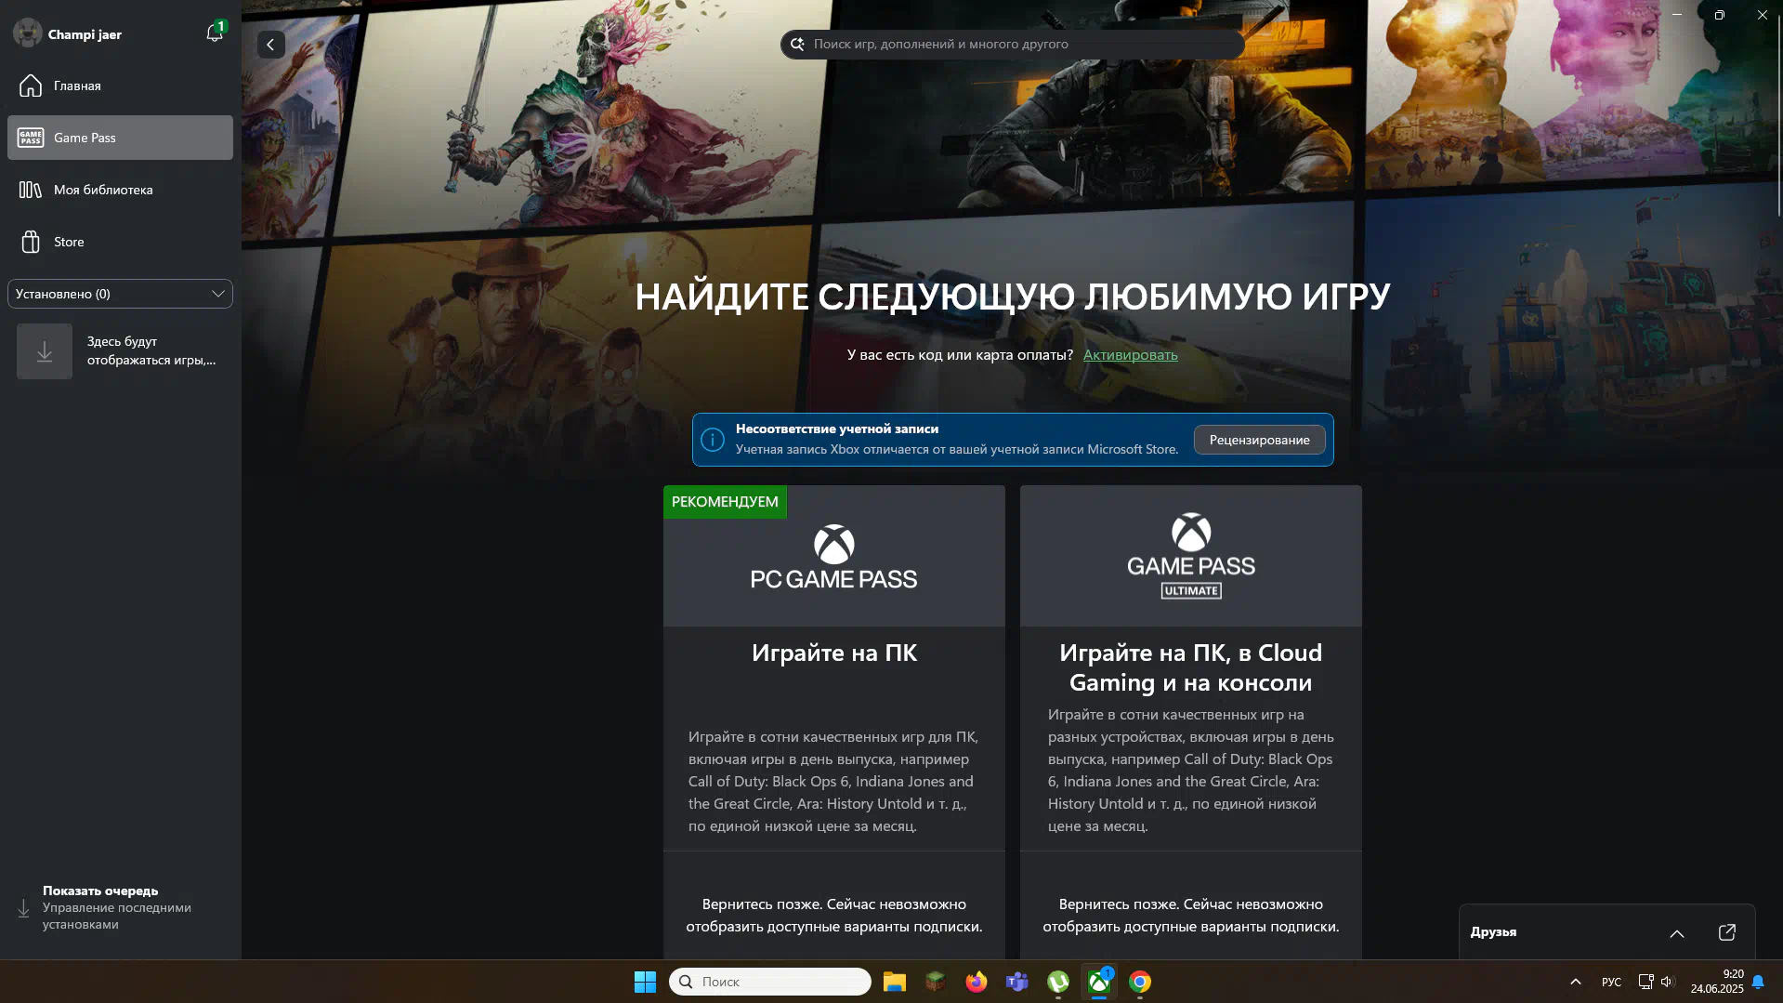Minimize the Xbox app window
The height and width of the screenshot is (1003, 1783).
tap(1677, 15)
